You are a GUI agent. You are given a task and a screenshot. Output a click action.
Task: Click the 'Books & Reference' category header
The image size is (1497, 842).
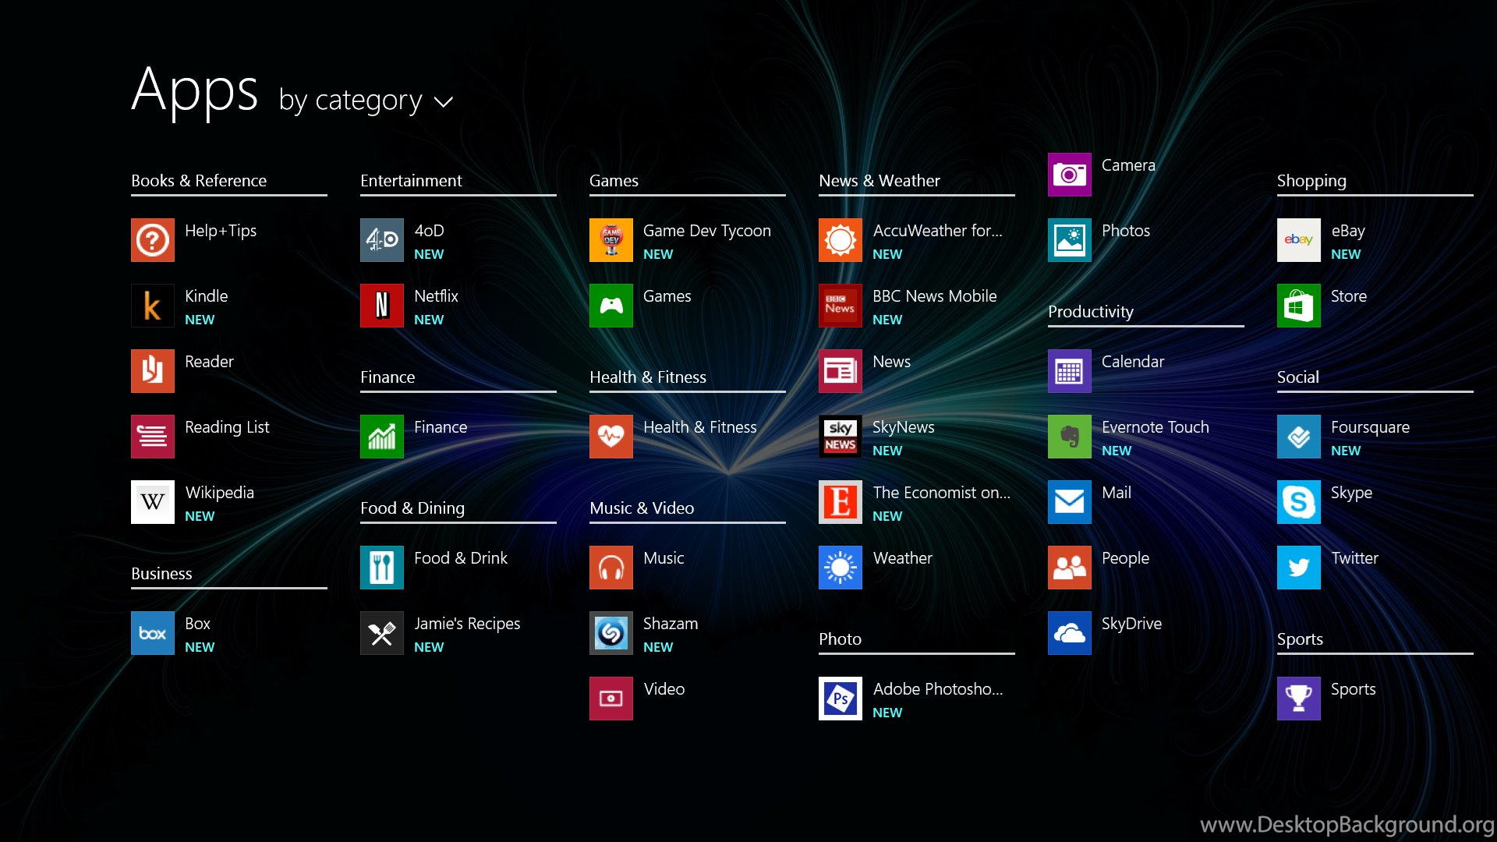point(199,181)
